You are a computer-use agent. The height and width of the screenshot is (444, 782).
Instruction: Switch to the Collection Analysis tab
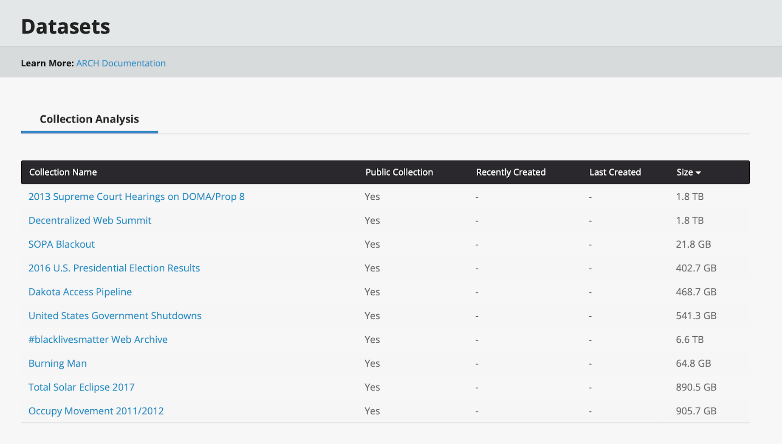[x=89, y=119]
